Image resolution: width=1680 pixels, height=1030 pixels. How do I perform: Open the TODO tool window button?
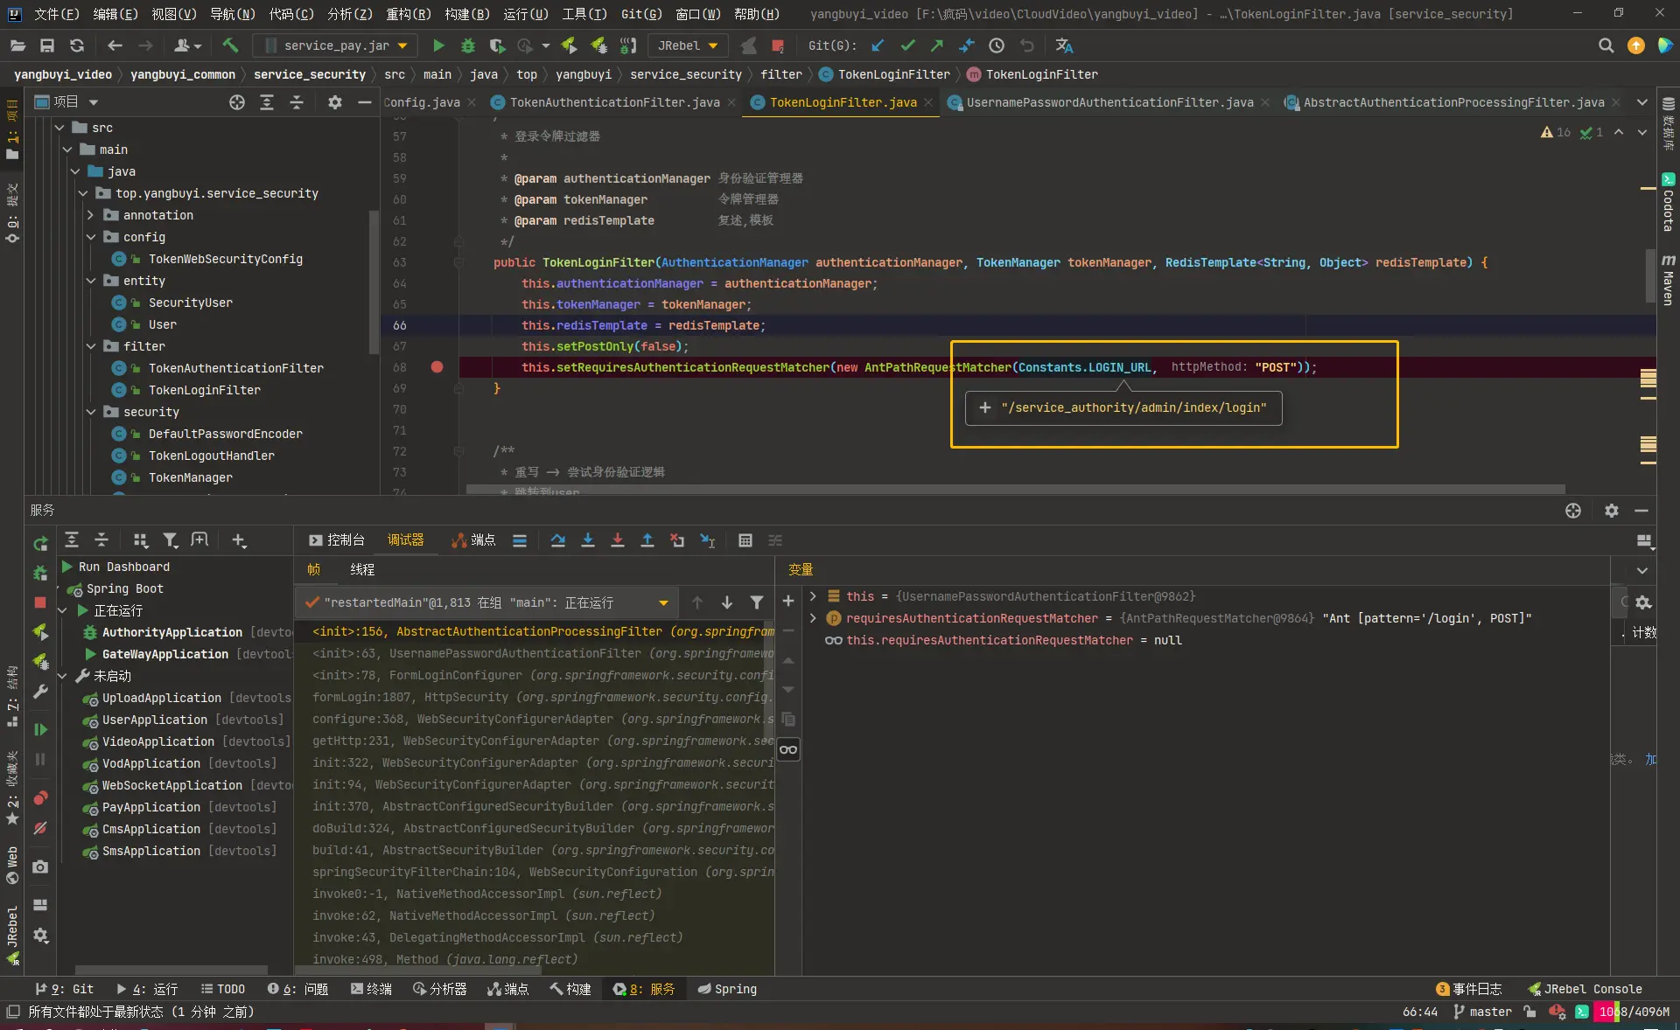[223, 989]
